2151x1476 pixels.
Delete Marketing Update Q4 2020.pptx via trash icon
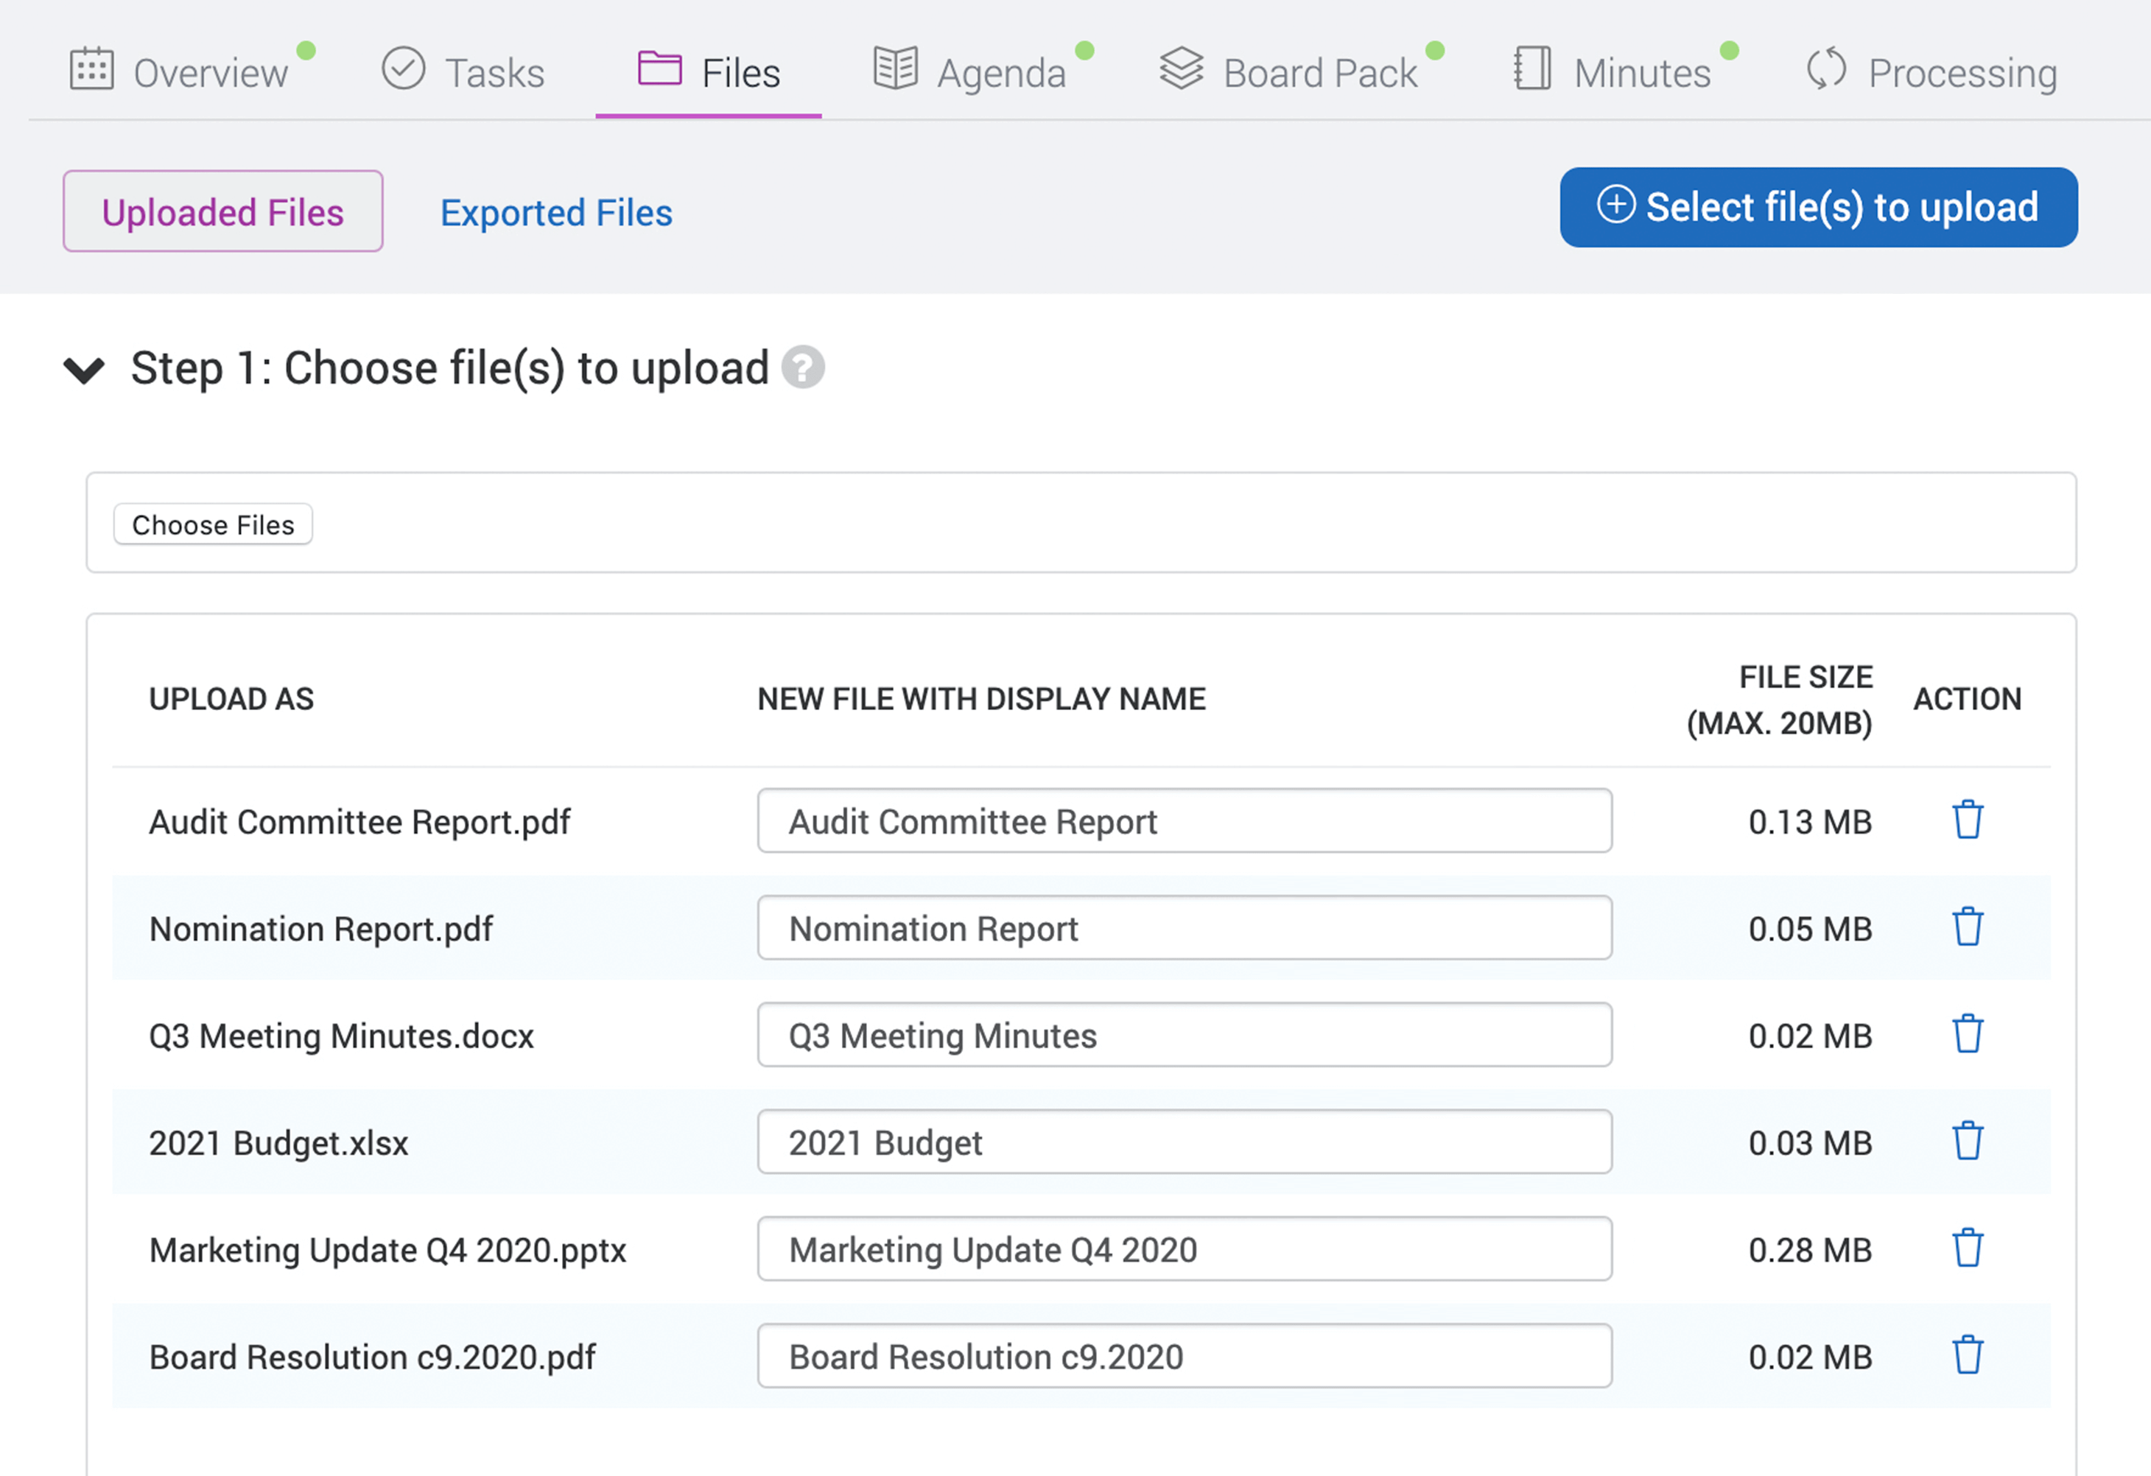(x=1968, y=1248)
